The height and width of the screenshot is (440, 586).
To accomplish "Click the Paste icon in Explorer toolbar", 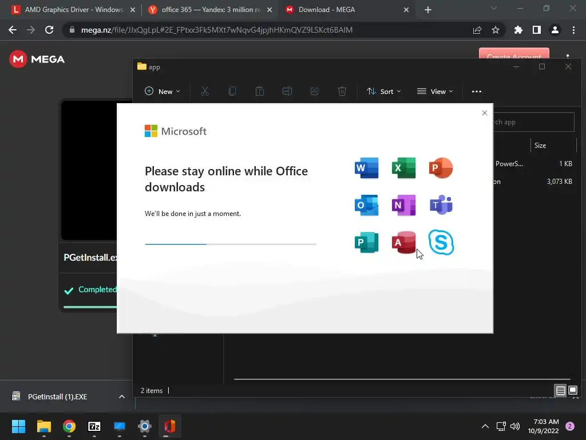I will coord(259,91).
